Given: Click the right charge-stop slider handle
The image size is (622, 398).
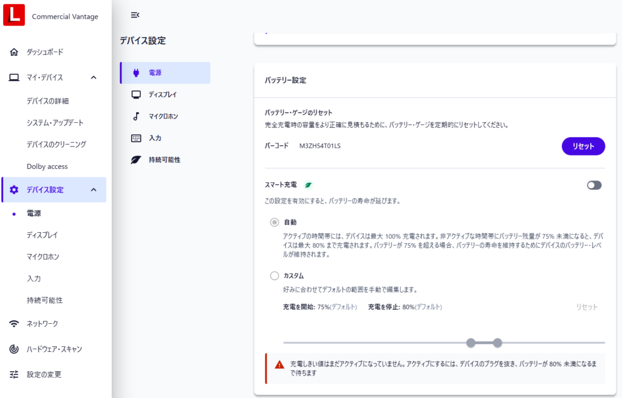Looking at the screenshot, I should coord(497,343).
